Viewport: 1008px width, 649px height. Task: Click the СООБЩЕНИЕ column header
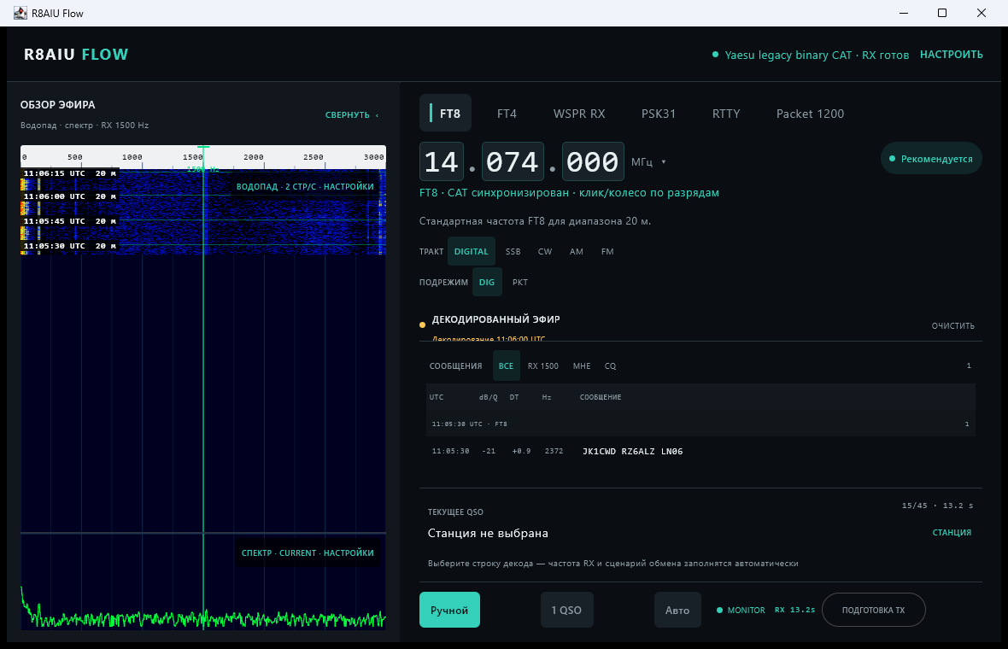(601, 397)
